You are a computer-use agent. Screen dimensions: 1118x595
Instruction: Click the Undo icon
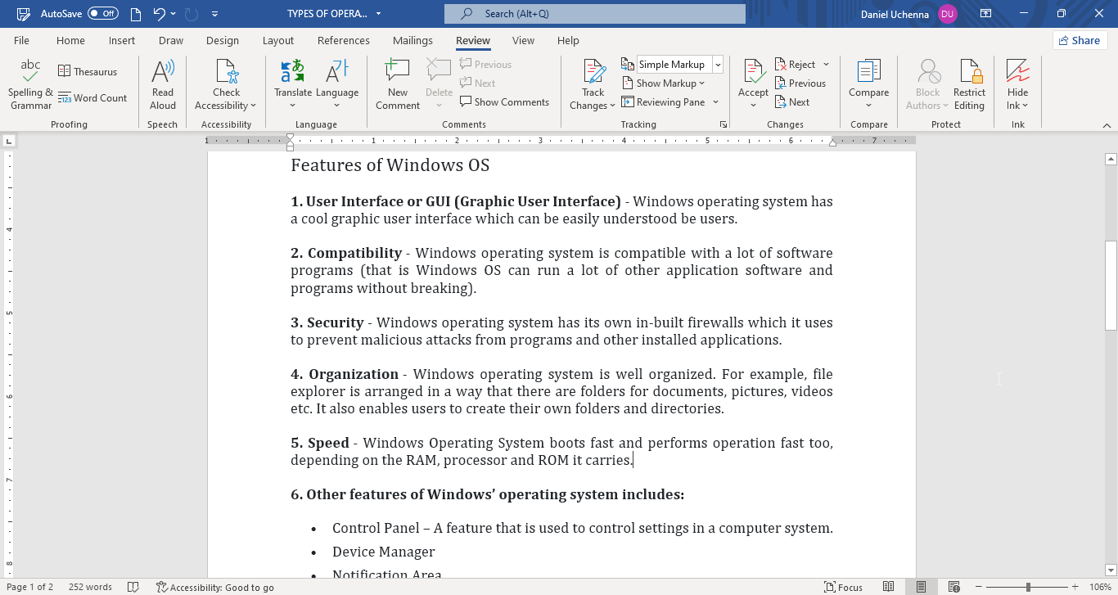pos(159,14)
